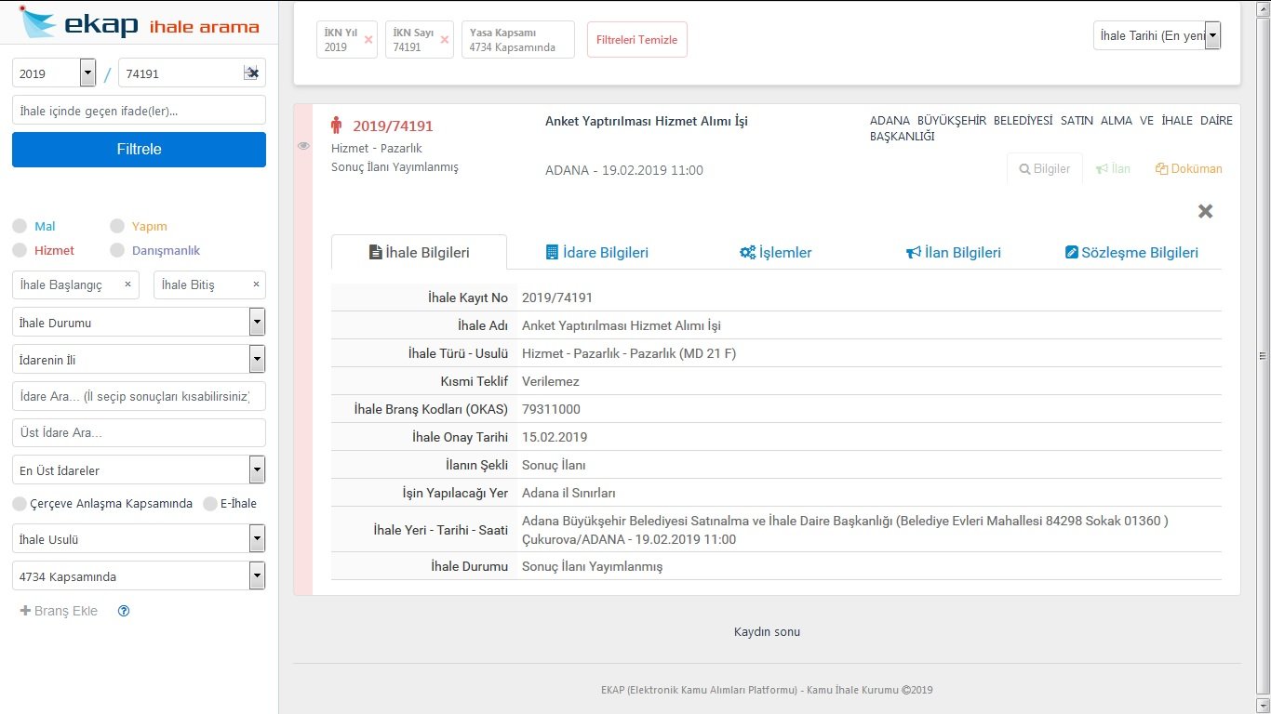Screen dimensions: 1271x714
Task: Click the Filtreleri Temizle button
Action: [637, 40]
